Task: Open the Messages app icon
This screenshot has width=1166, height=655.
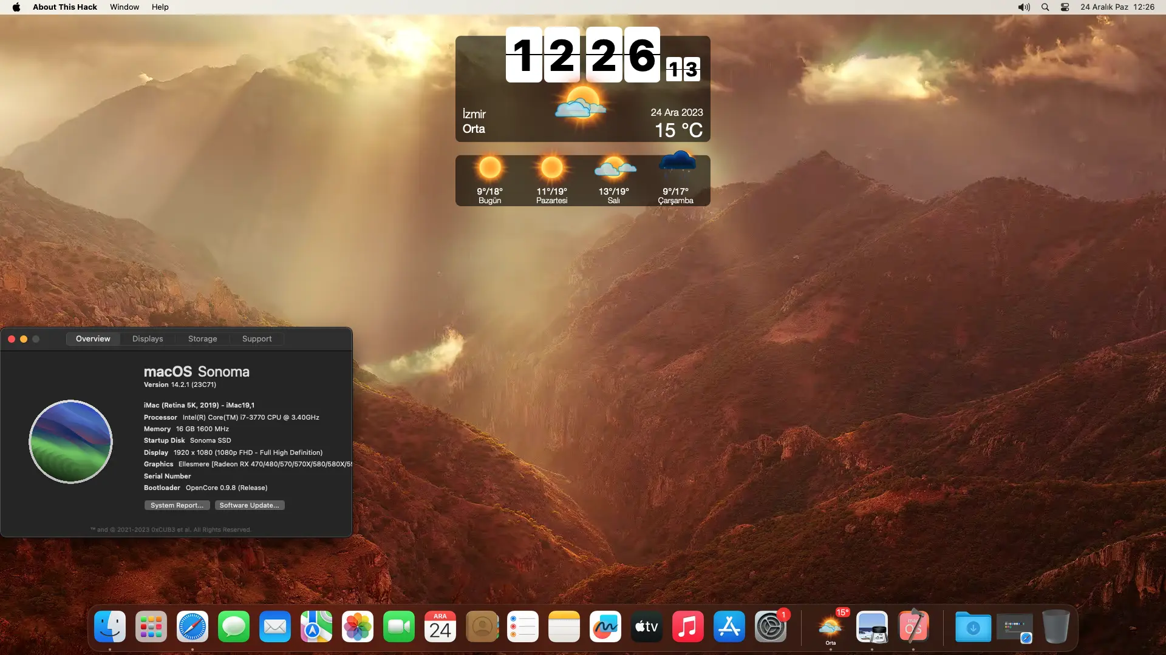Action: [234, 626]
